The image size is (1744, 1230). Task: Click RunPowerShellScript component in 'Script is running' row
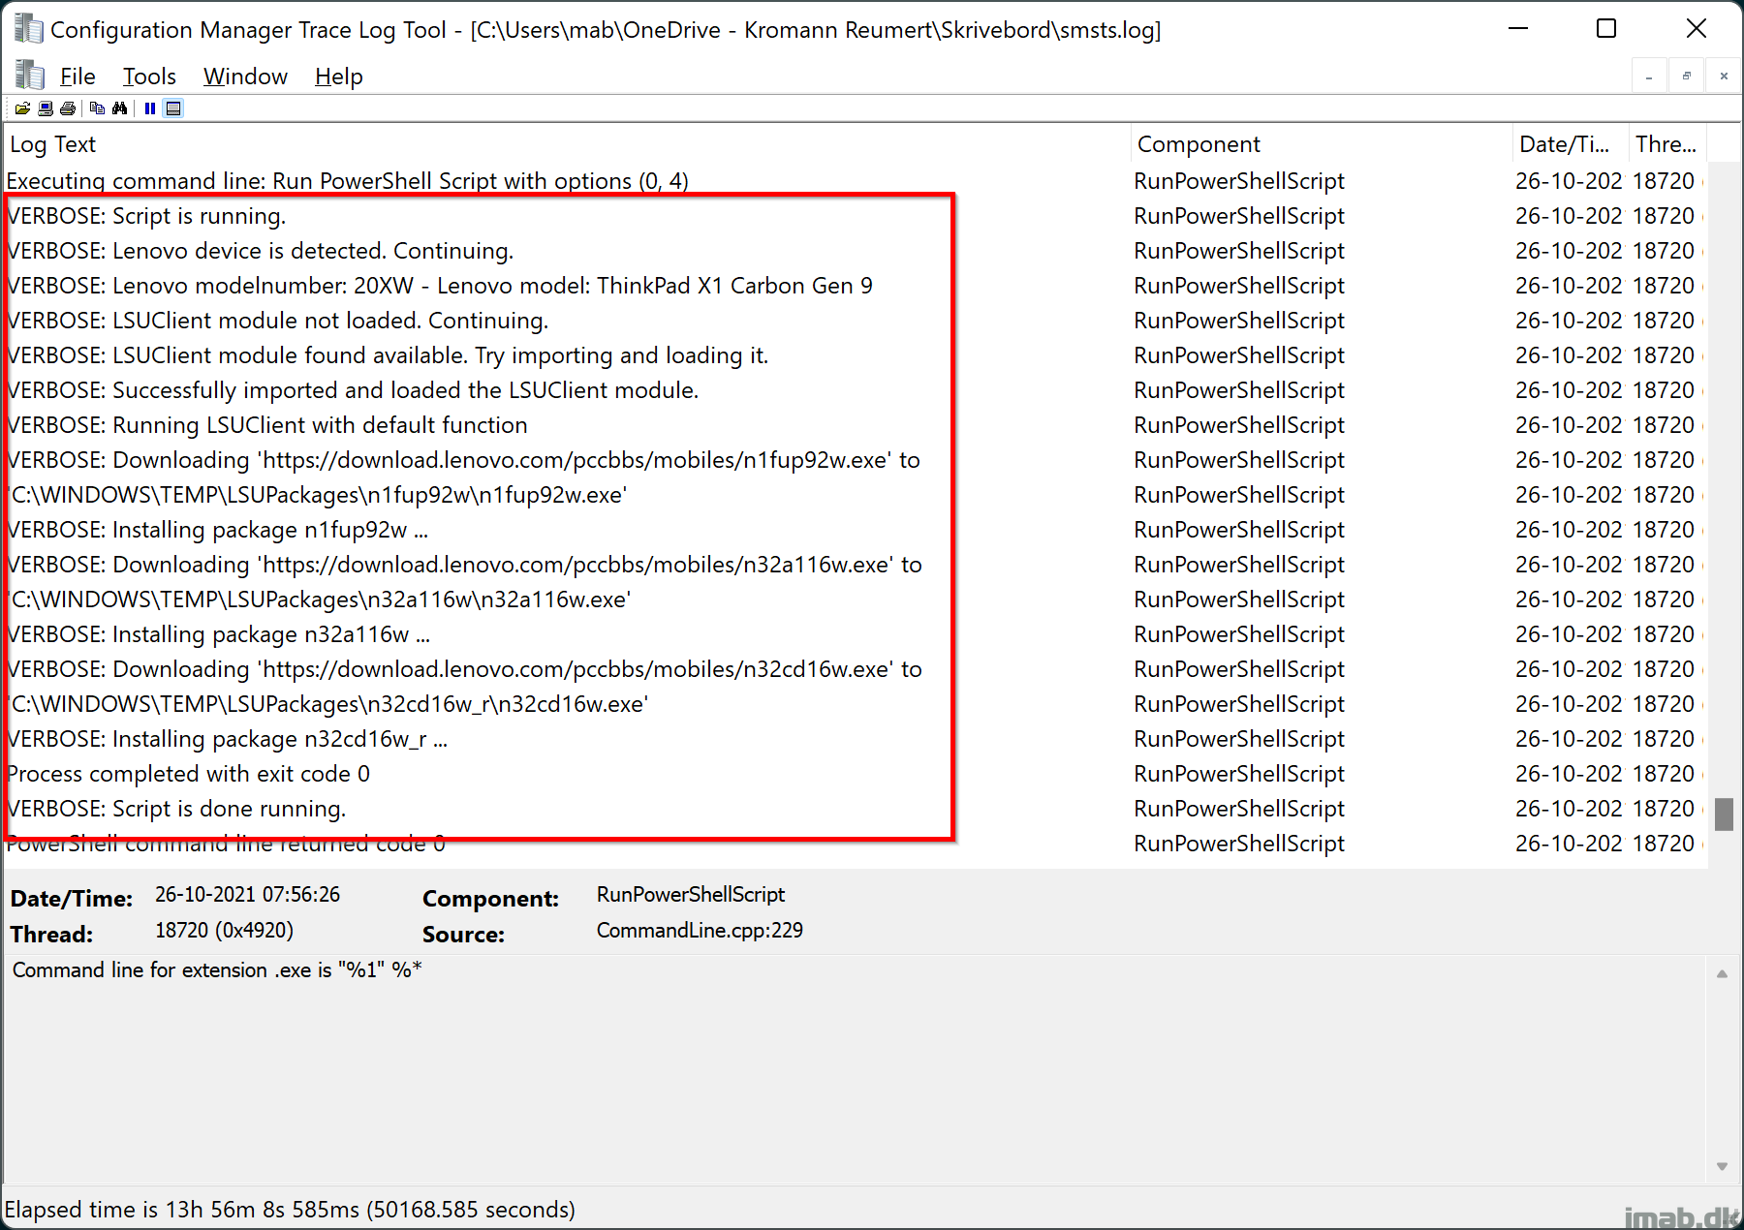1239,216
